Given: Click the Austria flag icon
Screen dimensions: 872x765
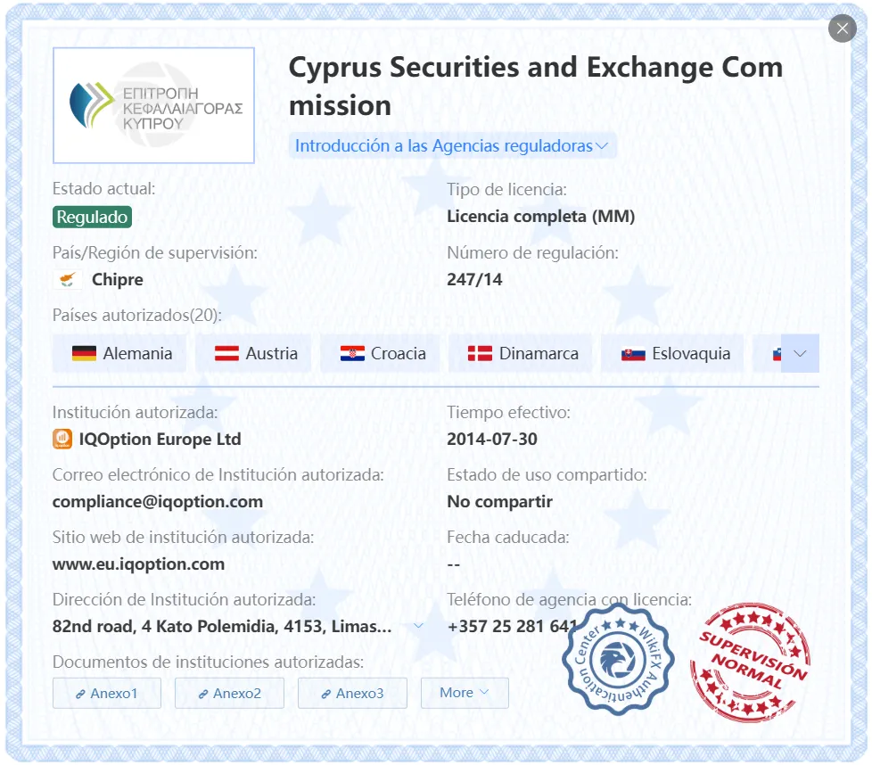Looking at the screenshot, I should pyautogui.click(x=226, y=354).
